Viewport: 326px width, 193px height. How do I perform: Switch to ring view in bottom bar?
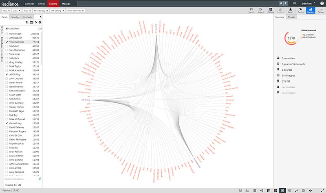[x=303, y=190]
